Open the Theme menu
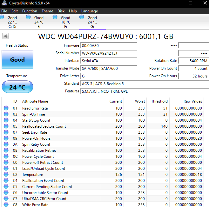The width and height of the screenshot is (209, 207). [x=47, y=11]
